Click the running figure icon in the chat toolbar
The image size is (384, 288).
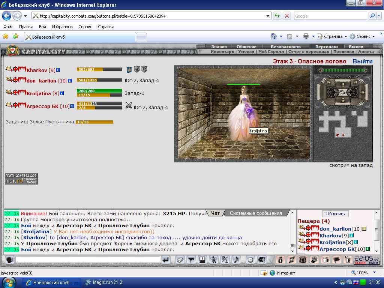click(x=213, y=259)
